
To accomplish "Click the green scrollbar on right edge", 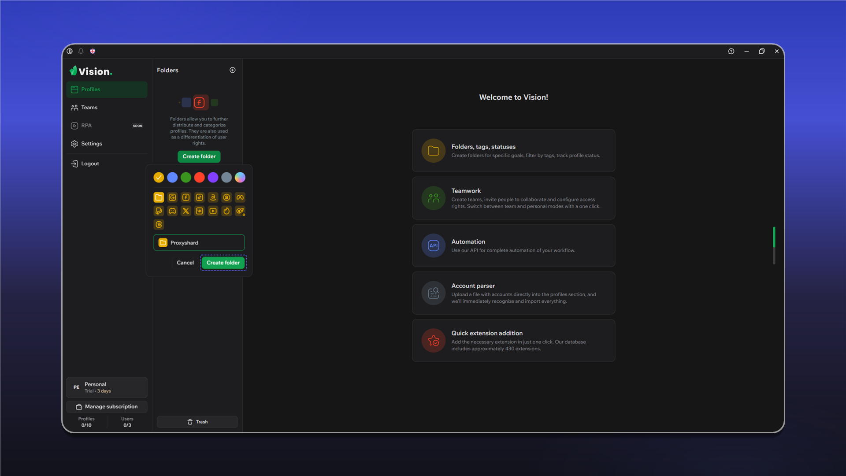I will [774, 237].
